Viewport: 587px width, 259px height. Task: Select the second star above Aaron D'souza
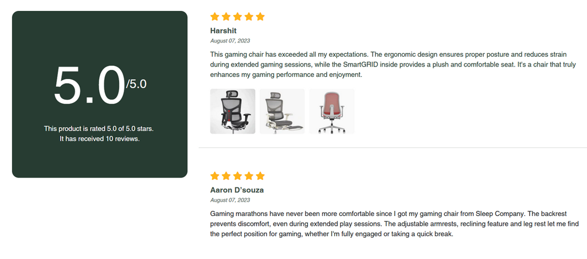[x=226, y=176]
